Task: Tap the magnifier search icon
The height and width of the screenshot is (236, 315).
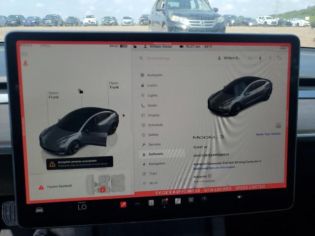Action: coord(141,58)
